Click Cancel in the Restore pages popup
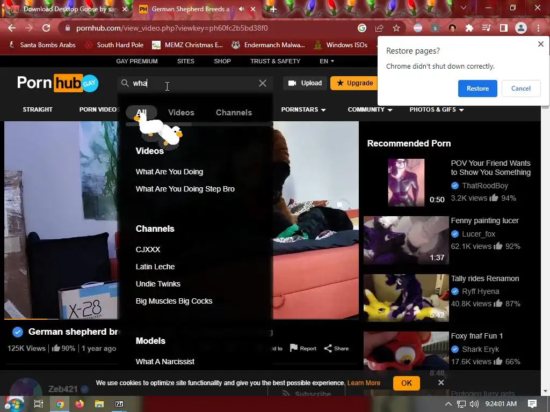The image size is (550, 412). [521, 89]
